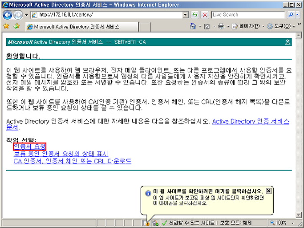Add to Favorites with green plus star

pos(16,26)
